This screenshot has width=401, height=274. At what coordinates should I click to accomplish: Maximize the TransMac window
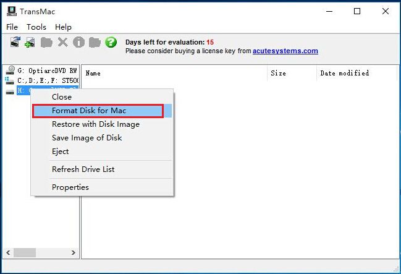(357, 11)
